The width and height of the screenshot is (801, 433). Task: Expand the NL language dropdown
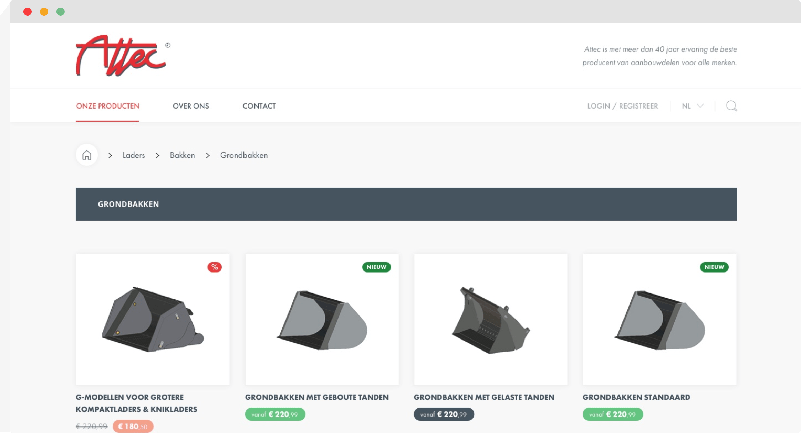pos(693,106)
